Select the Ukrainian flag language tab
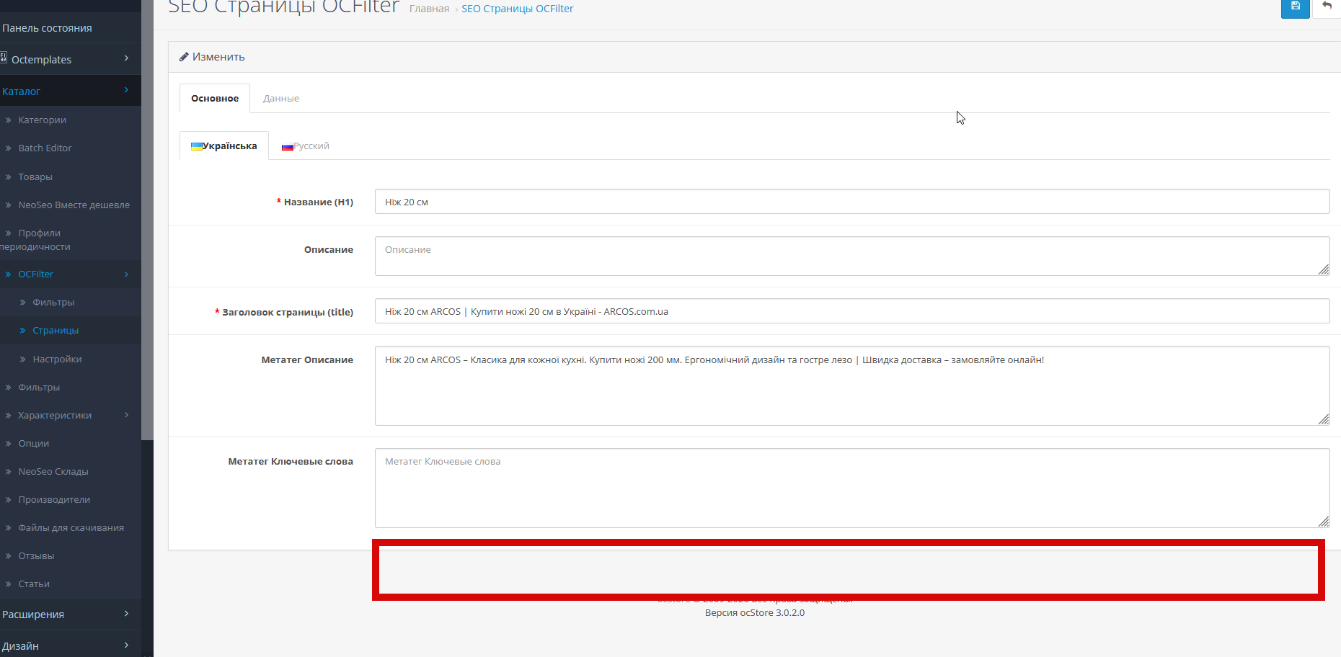This screenshot has width=1341, height=657. click(x=223, y=146)
